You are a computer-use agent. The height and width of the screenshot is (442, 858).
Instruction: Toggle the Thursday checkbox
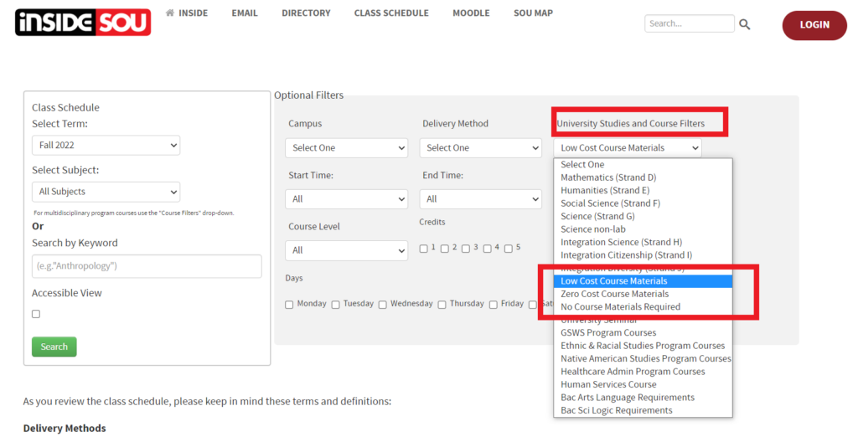(442, 305)
